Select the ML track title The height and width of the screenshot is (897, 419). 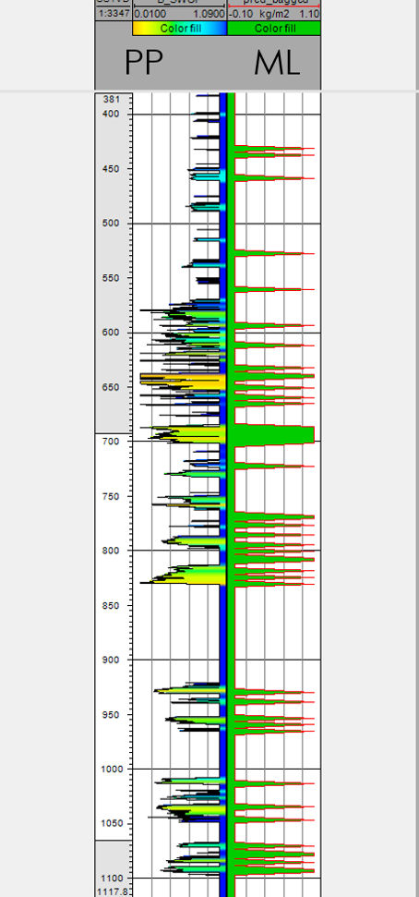tap(277, 62)
